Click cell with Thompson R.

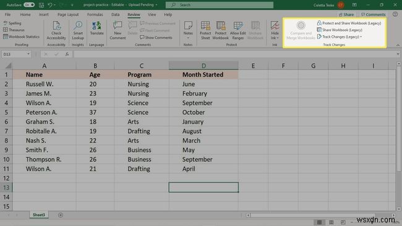point(45,160)
